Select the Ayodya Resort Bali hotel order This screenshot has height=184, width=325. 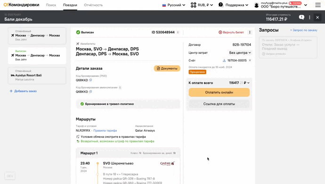(x=37, y=75)
